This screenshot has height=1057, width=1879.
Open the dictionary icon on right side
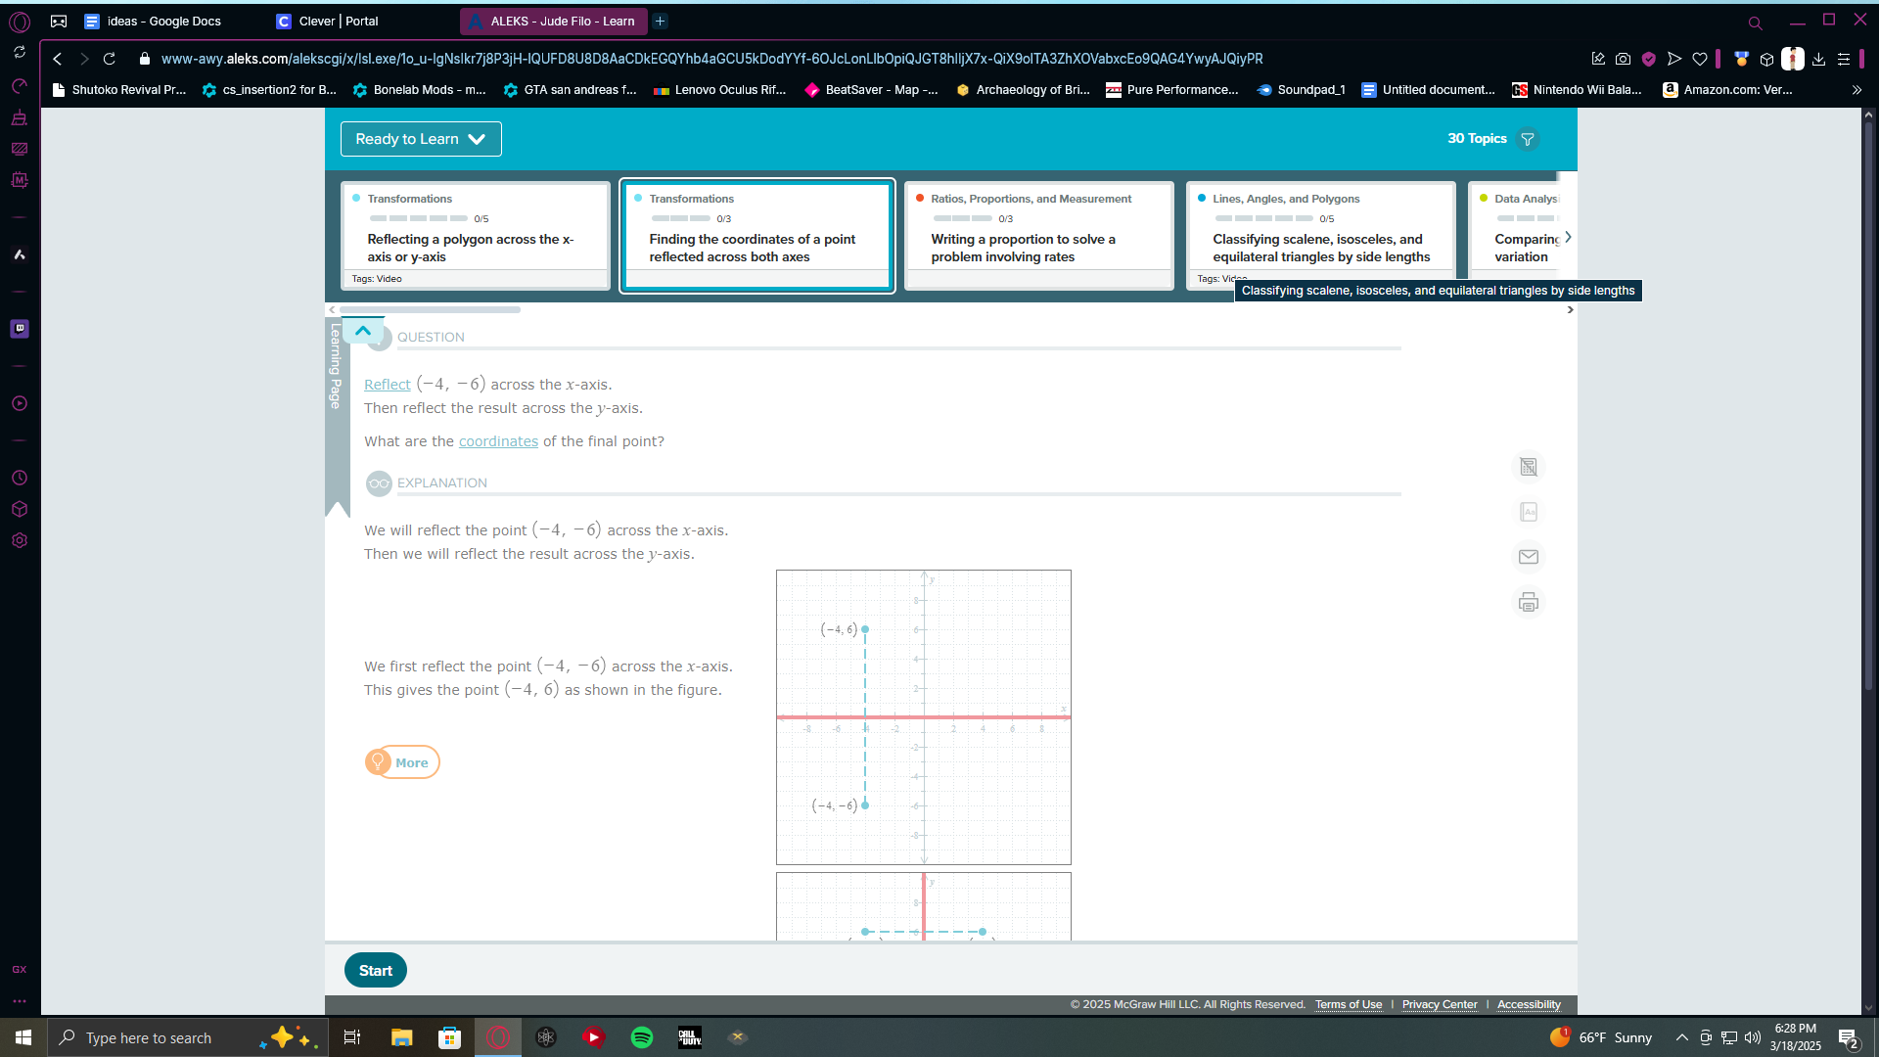pyautogui.click(x=1528, y=512)
